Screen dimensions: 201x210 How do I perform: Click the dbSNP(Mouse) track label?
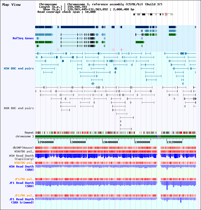[23, 148]
